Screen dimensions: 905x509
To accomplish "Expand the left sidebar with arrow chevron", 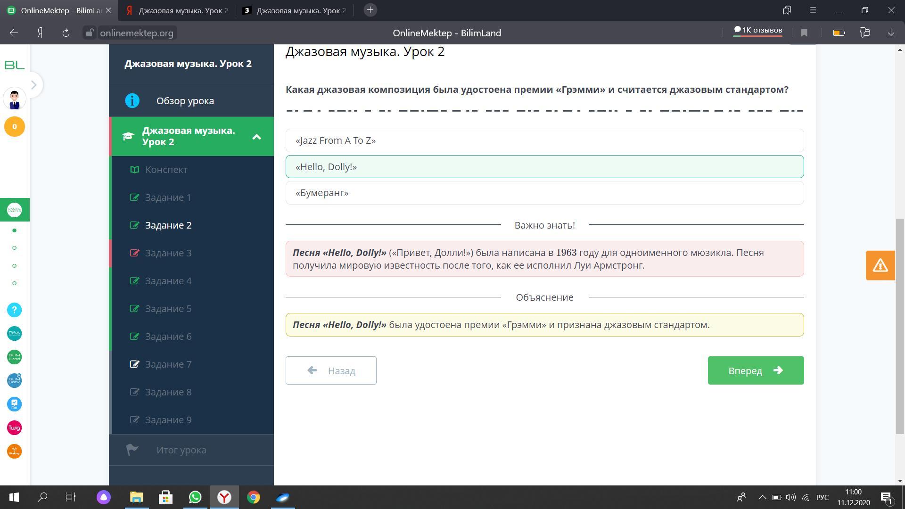I will point(33,85).
